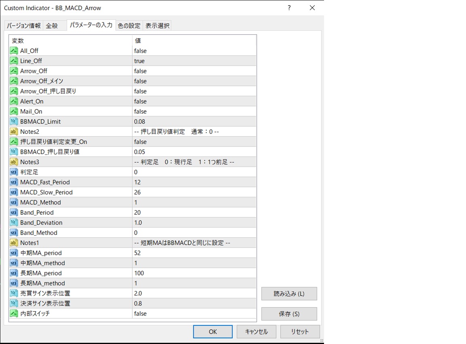Screen dimensions: 466x344
Task: Click the help question mark button
Action: (x=289, y=8)
